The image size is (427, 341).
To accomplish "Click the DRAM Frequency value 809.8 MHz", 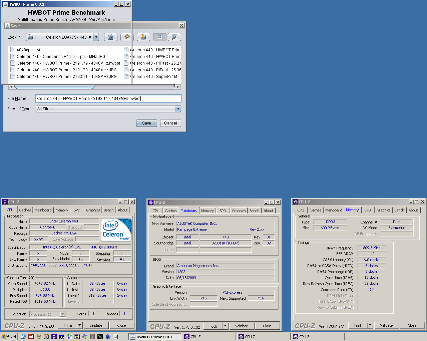I will [372, 248].
